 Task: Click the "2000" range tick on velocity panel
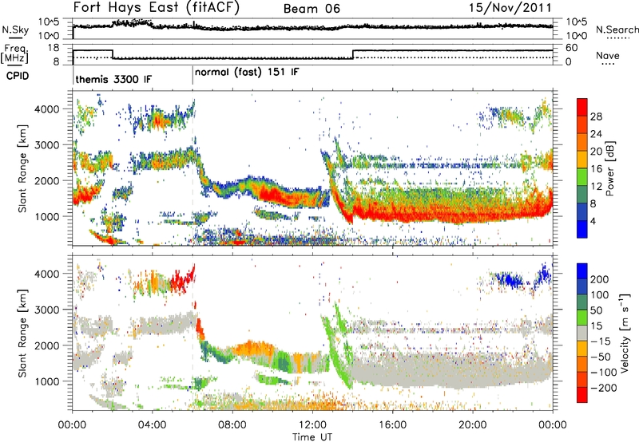click(47, 345)
